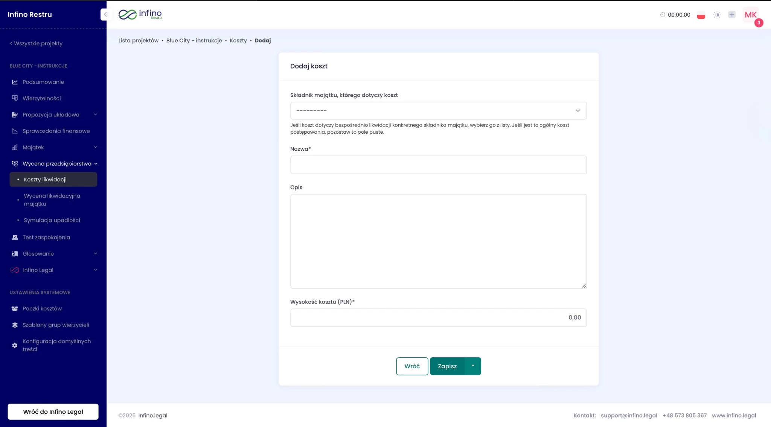Open Konfiguracja domyślnych treści gear item
Screen dimensions: 771x427
[56, 345]
